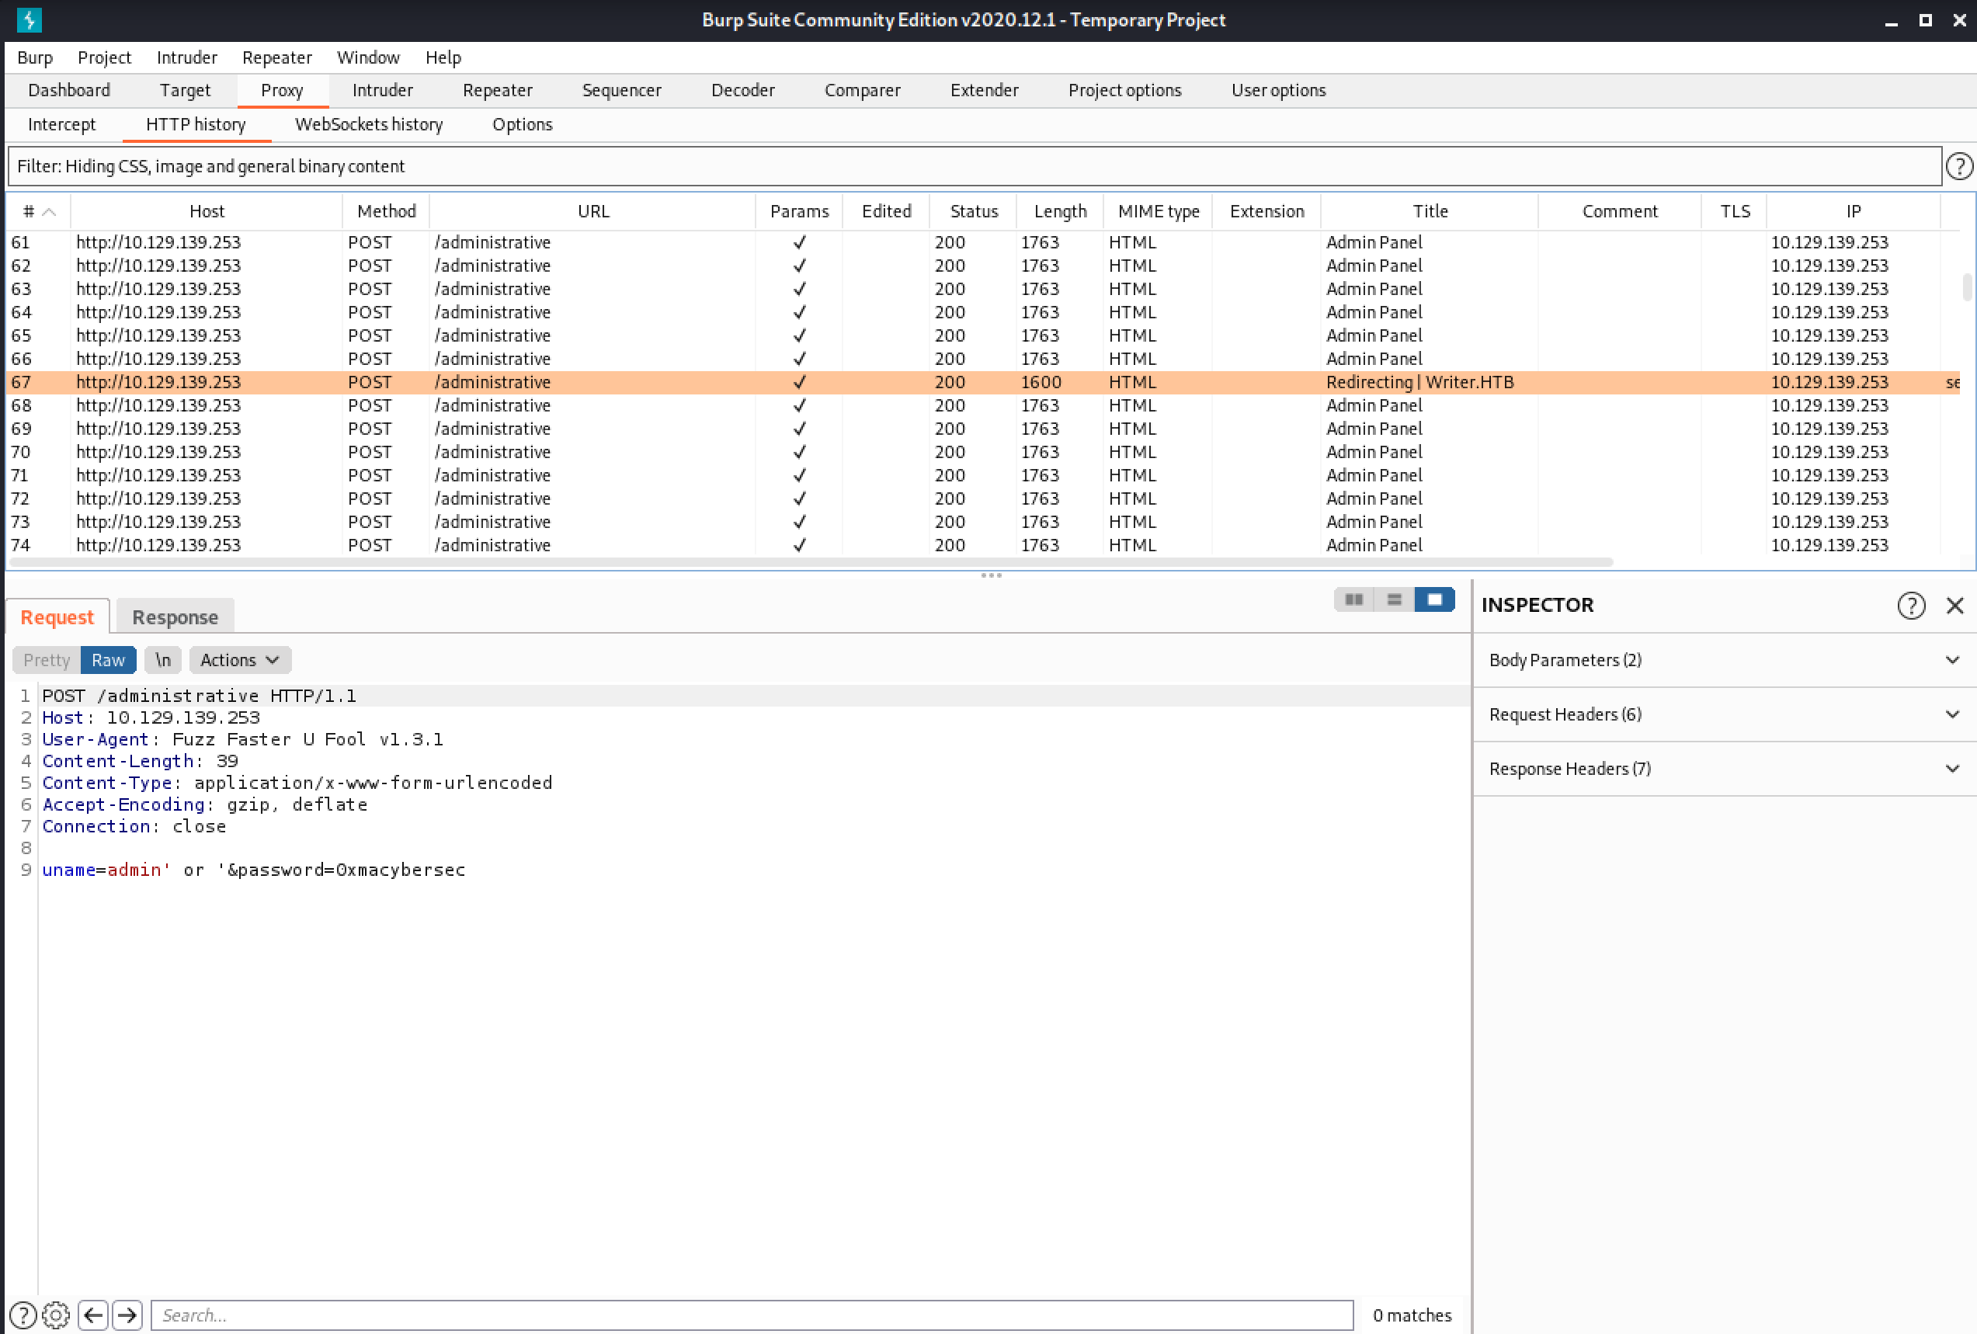
Task: Click the pane divider handle dots
Action: point(991,576)
